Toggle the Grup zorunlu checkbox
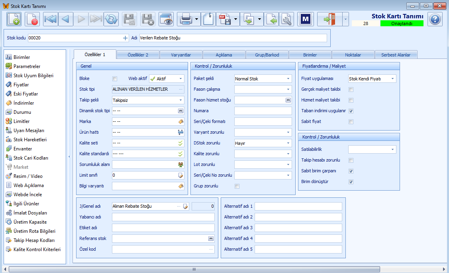This screenshot has height=273, width=449. pyautogui.click(x=237, y=186)
